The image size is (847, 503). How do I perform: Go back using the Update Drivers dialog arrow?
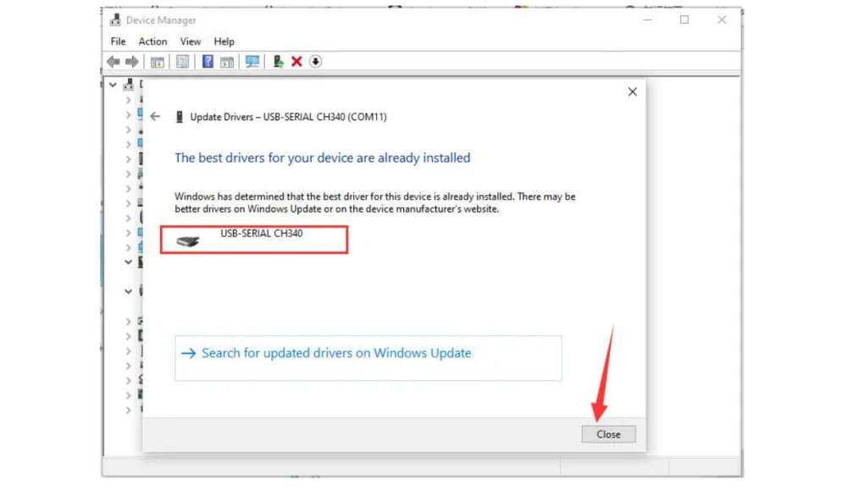(x=155, y=117)
